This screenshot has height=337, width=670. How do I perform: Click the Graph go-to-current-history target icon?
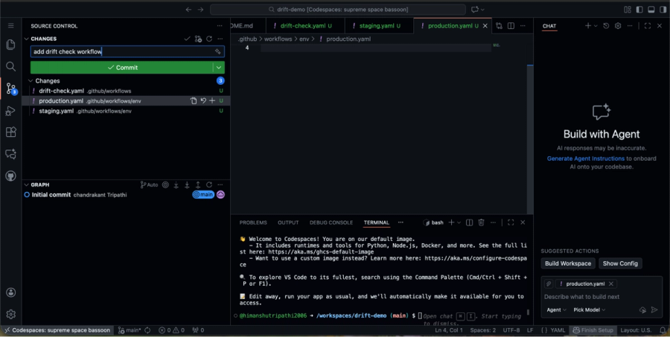tap(165, 185)
